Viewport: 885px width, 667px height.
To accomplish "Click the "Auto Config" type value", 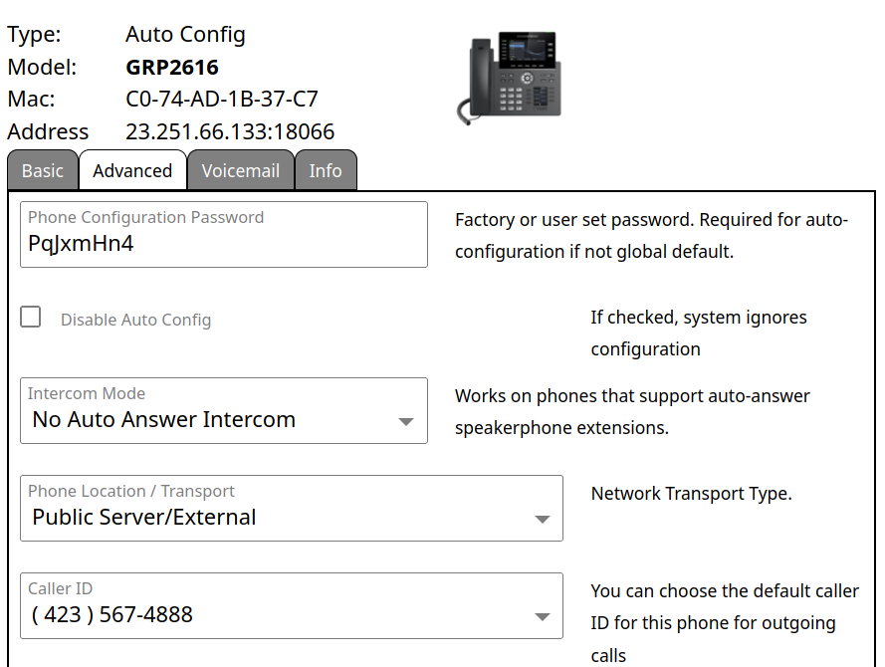I will [x=185, y=35].
